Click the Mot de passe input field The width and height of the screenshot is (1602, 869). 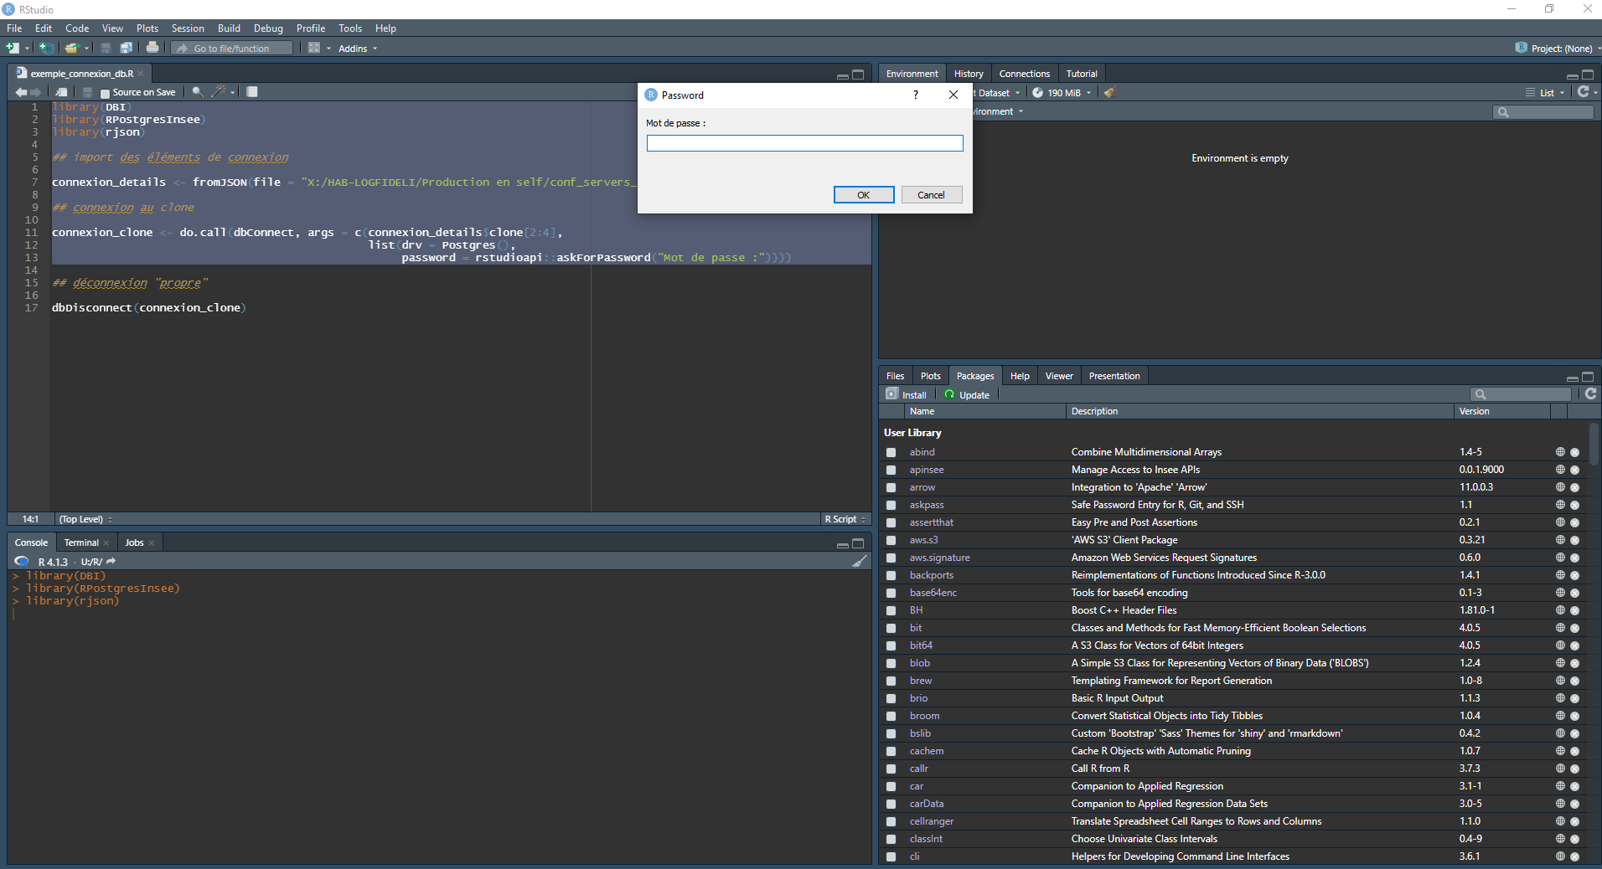pos(804,143)
